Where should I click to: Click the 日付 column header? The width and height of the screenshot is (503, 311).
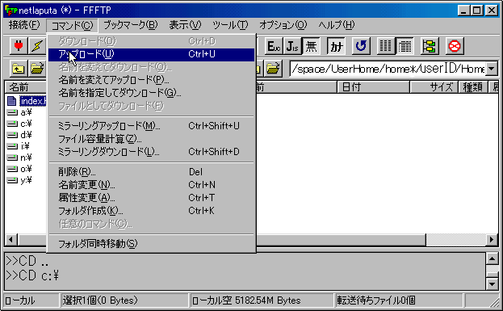373,87
